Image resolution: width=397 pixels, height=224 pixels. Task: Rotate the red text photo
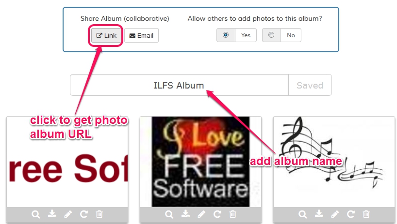point(84,214)
